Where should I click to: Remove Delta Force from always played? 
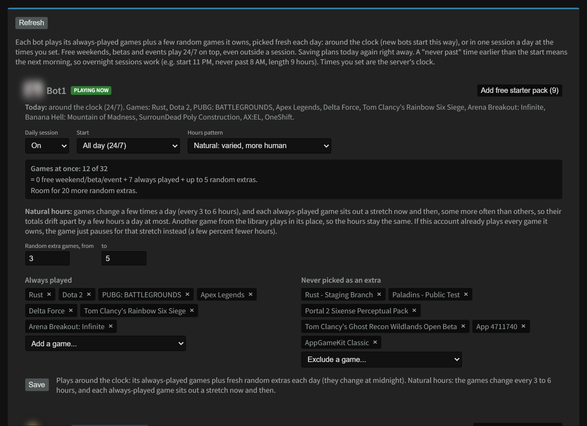point(71,310)
